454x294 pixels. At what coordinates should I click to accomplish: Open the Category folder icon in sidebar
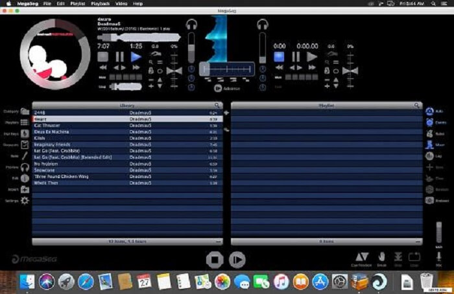coord(25,111)
